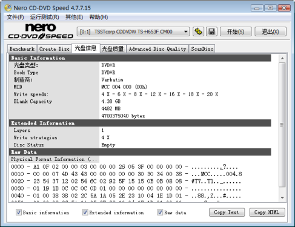Click the scrollbar down arrow
The width and height of the screenshot is (295, 227).
(282, 198)
